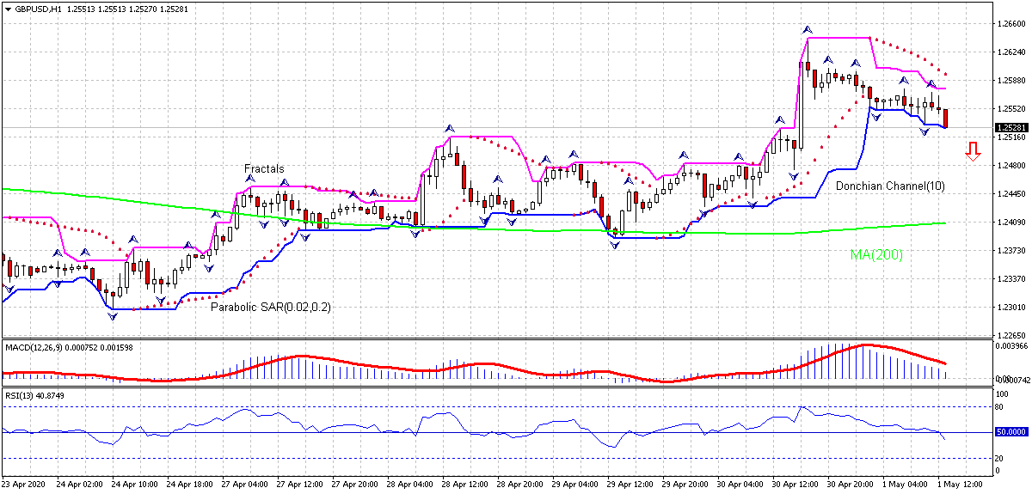Select the current price tag 1.25281
1032x494 pixels.
1011,128
